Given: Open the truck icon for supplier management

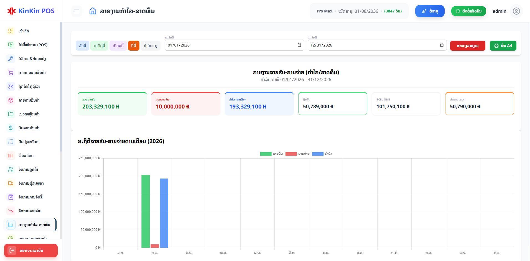Looking at the screenshot, I should [11, 183].
